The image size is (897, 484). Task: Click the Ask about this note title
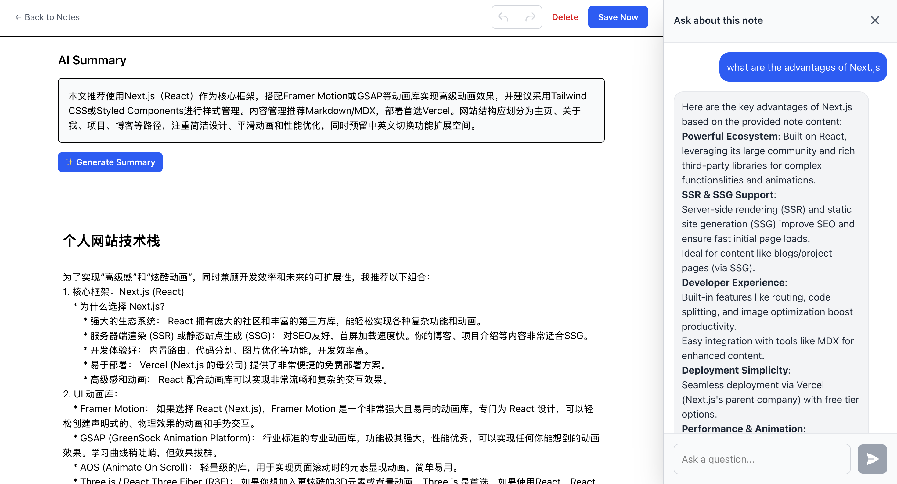tap(718, 20)
